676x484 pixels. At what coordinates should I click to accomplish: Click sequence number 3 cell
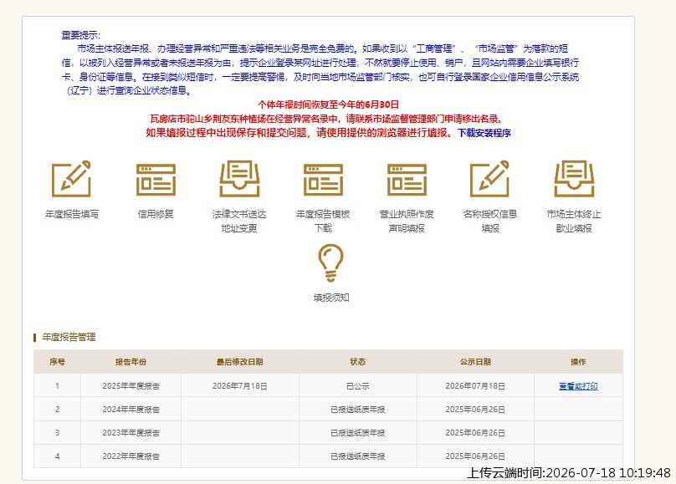58,432
